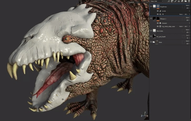Create a new folder in layer stack
Viewport: 191px width, 121px height.
(185, 1)
